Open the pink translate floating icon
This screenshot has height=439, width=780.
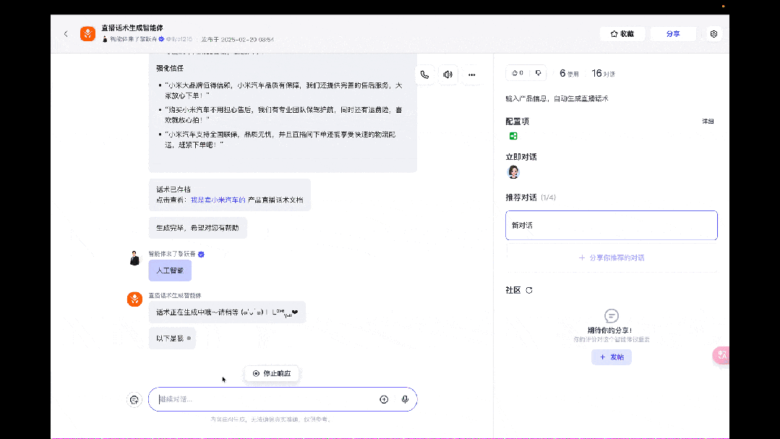(x=721, y=355)
